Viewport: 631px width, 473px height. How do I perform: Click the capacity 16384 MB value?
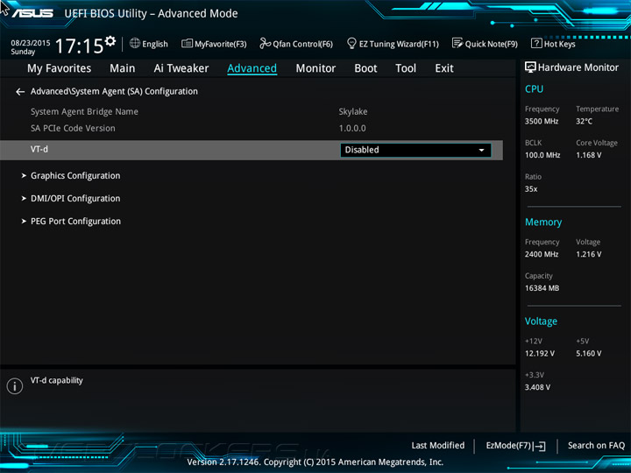click(x=542, y=288)
